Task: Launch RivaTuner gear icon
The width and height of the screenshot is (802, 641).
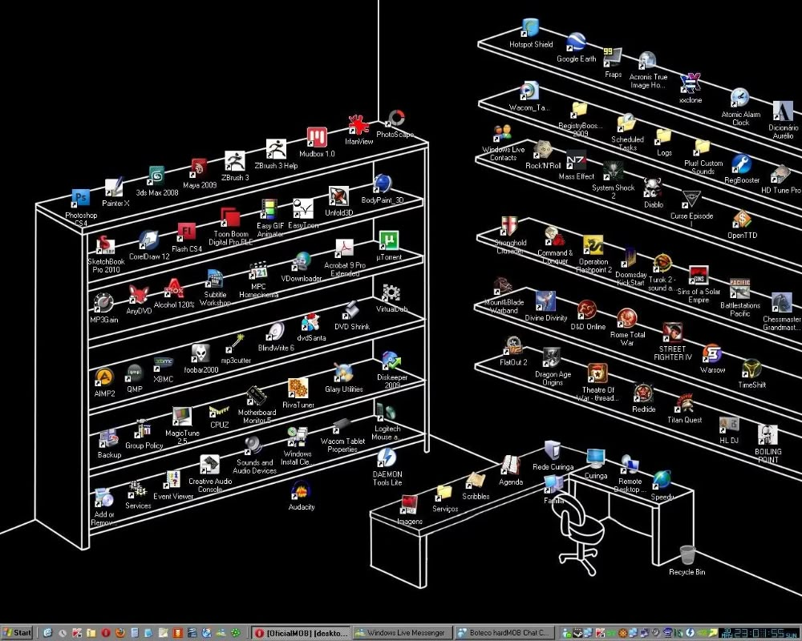Action: [298, 389]
